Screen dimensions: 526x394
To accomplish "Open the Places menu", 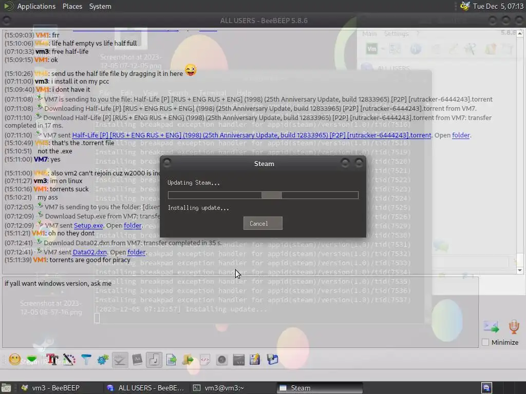I will [x=72, y=6].
